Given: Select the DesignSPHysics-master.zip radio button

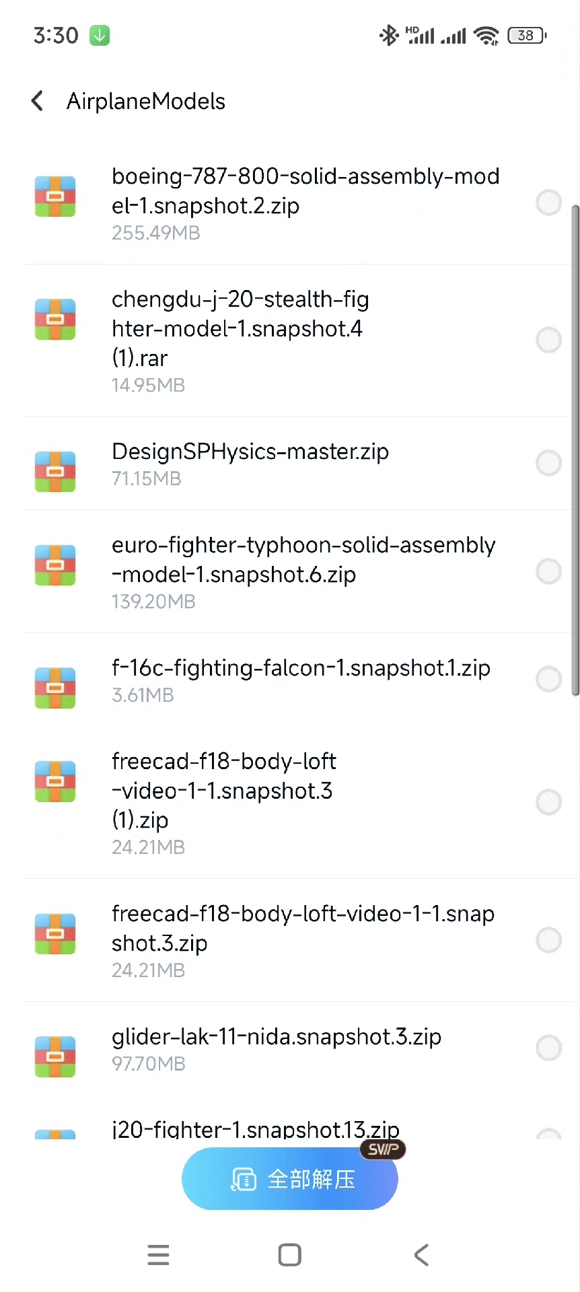Looking at the screenshot, I should point(548,463).
